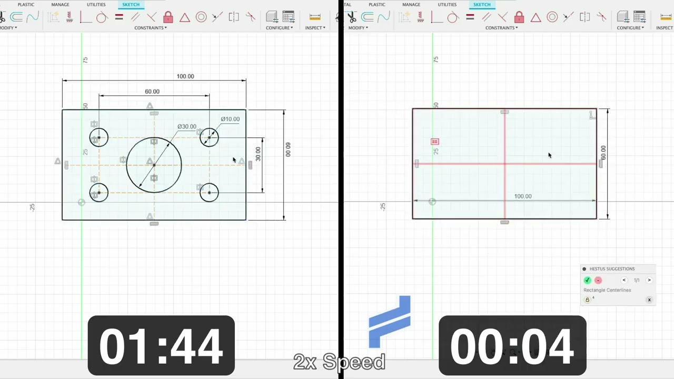Select Perpendicular constraint in right pane
The image size is (674, 379).
pyautogui.click(x=503, y=17)
